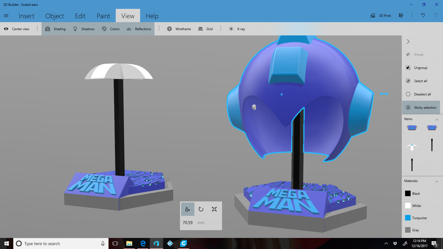
Task: Click the Center view eye icon
Action: (x=6, y=29)
